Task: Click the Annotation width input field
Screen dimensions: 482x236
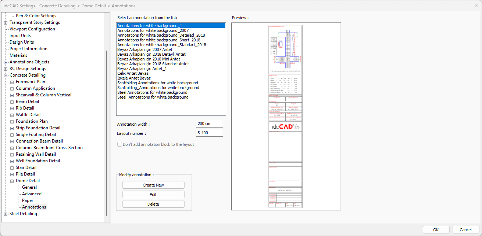Action: [x=209, y=124]
